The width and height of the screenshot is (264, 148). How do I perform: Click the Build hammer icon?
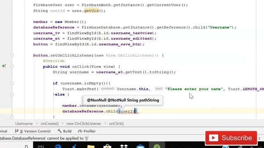tap(59, 131)
